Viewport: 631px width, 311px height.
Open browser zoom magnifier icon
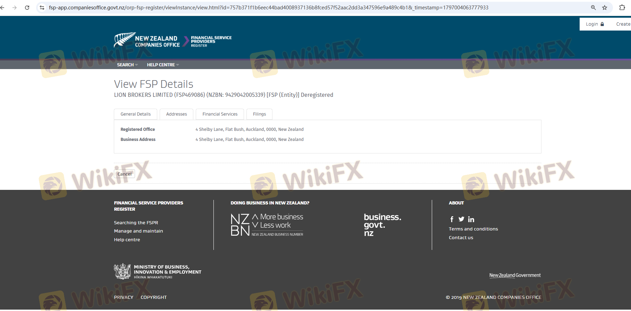[594, 8]
